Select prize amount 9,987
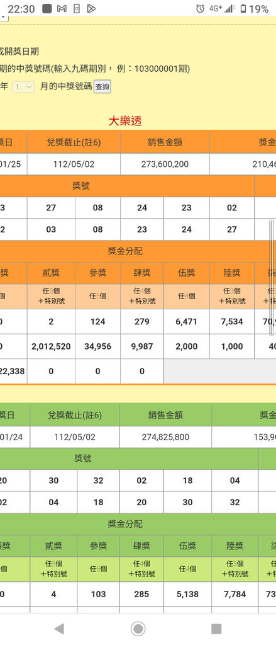276x645 pixels. point(142,346)
